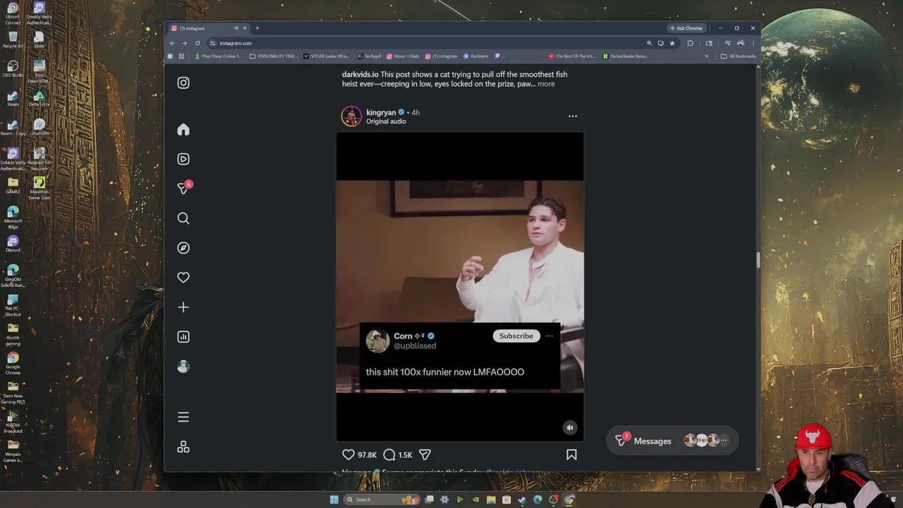
Task: Open Inbox • Chats bookmark
Action: pyautogui.click(x=403, y=56)
